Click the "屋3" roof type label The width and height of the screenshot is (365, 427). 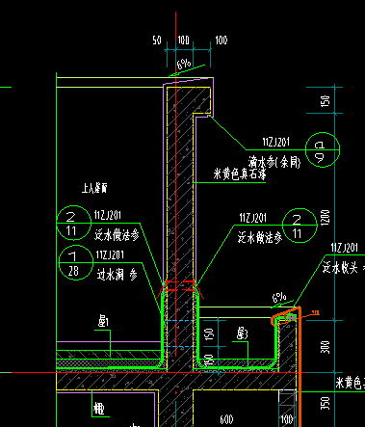(242, 334)
